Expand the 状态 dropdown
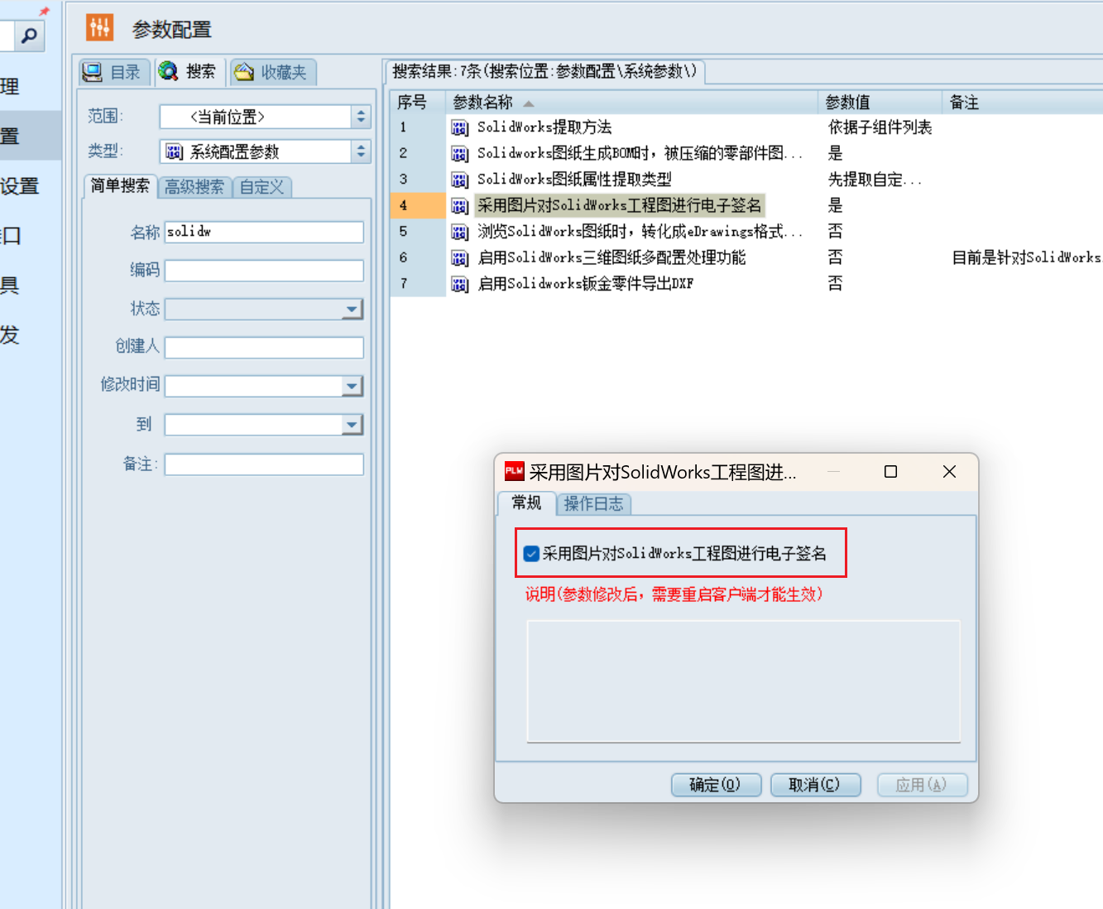 click(352, 309)
